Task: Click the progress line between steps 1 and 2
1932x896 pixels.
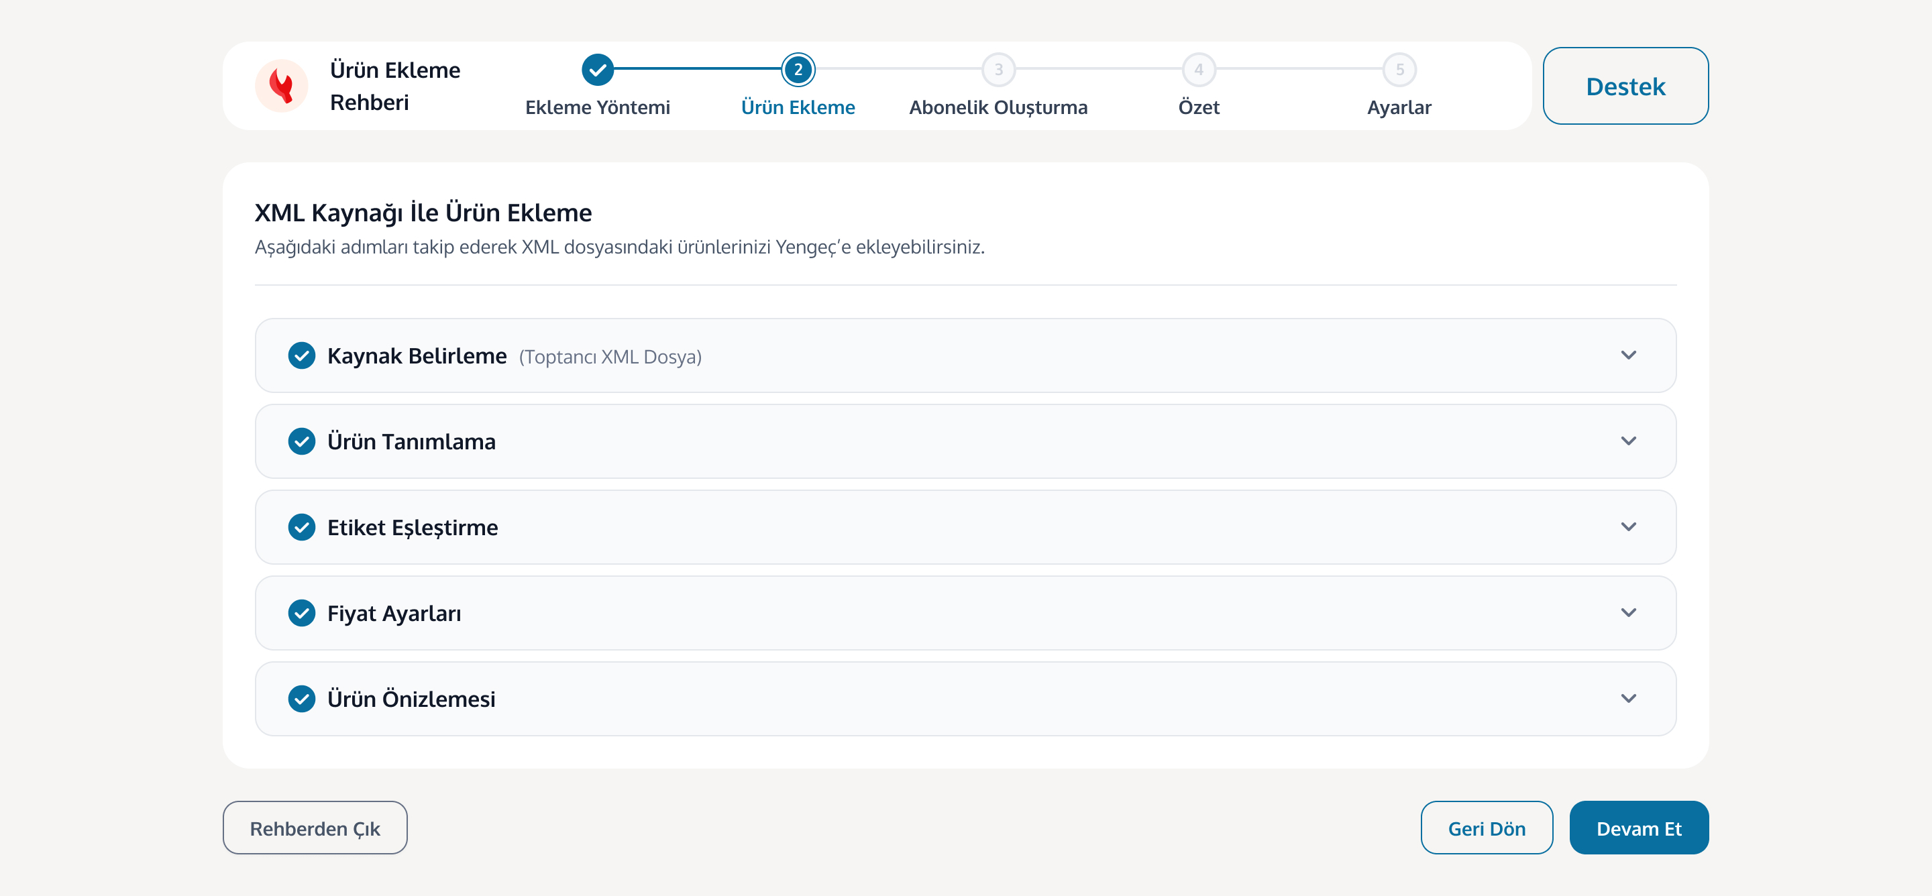Action: pos(698,69)
